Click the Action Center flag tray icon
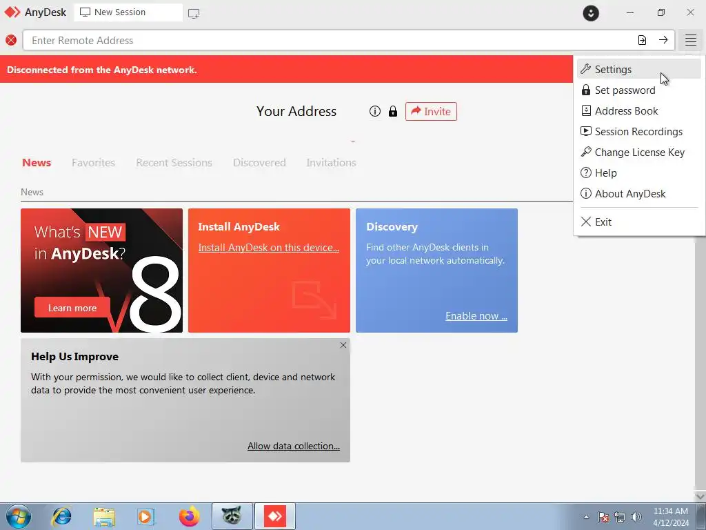Image resolution: width=706 pixels, height=530 pixels. pos(603,517)
